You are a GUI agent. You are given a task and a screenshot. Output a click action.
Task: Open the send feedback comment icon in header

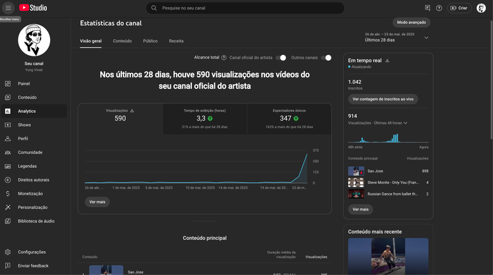tap(428, 8)
